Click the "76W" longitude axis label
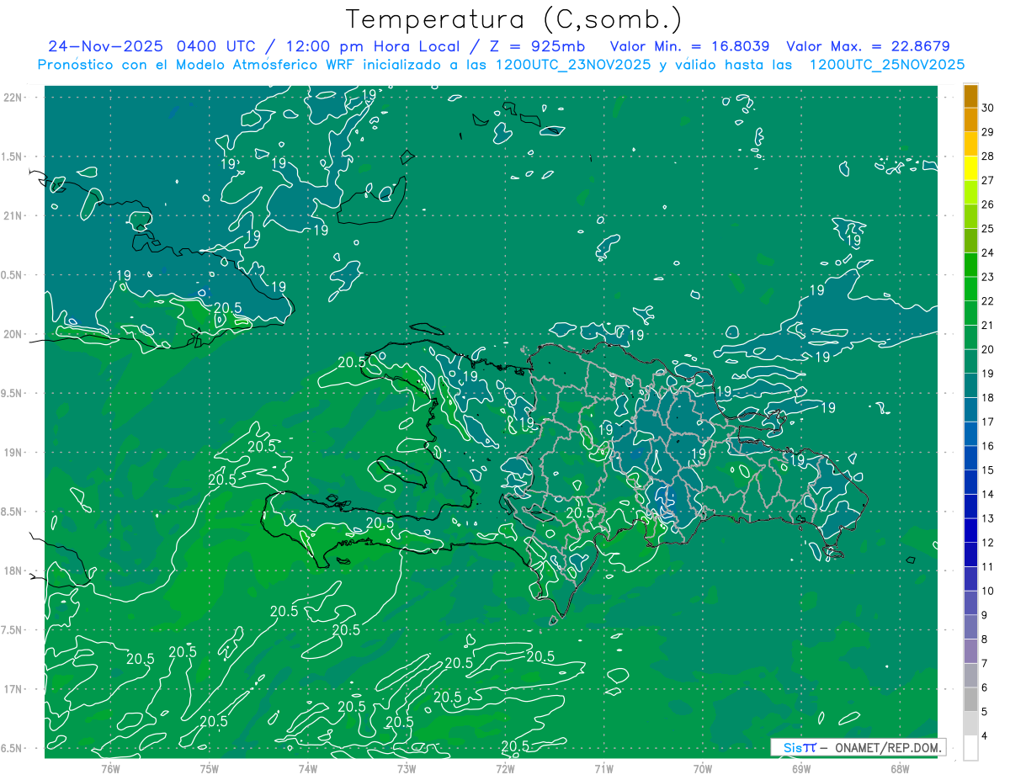The width and height of the screenshot is (1010, 780). pos(110,768)
